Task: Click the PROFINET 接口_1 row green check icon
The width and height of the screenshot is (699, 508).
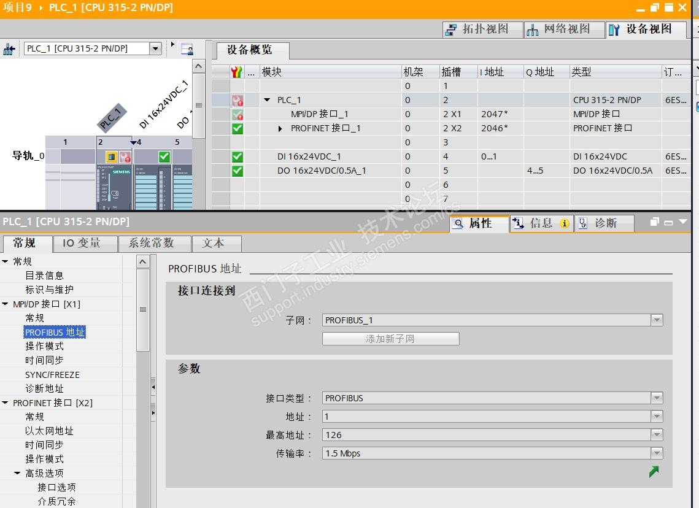Action: (x=238, y=128)
